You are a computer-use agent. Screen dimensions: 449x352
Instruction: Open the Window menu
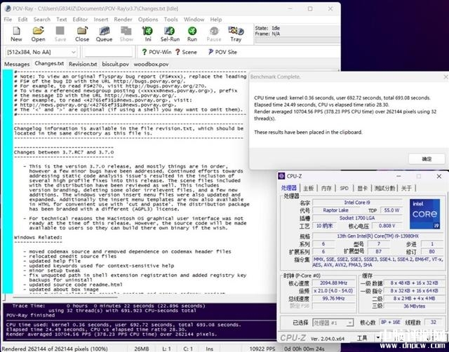[x=194, y=20]
